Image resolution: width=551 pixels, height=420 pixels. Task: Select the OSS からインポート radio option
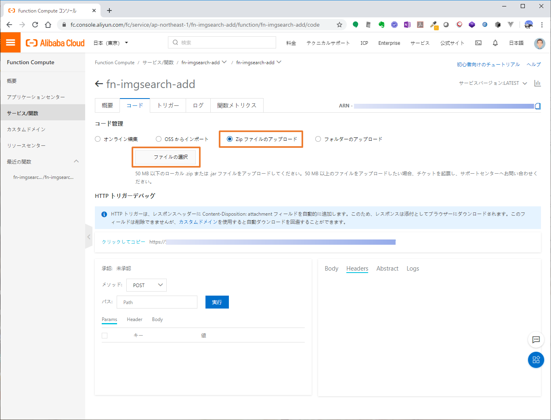pyautogui.click(x=159, y=139)
